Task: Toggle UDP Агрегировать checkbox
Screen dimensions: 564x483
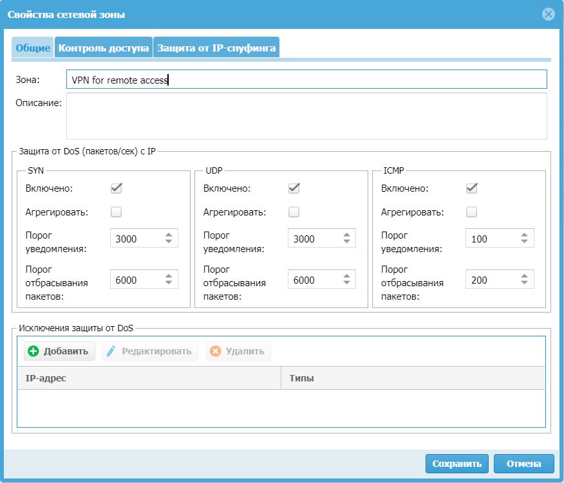Action: 294,212
